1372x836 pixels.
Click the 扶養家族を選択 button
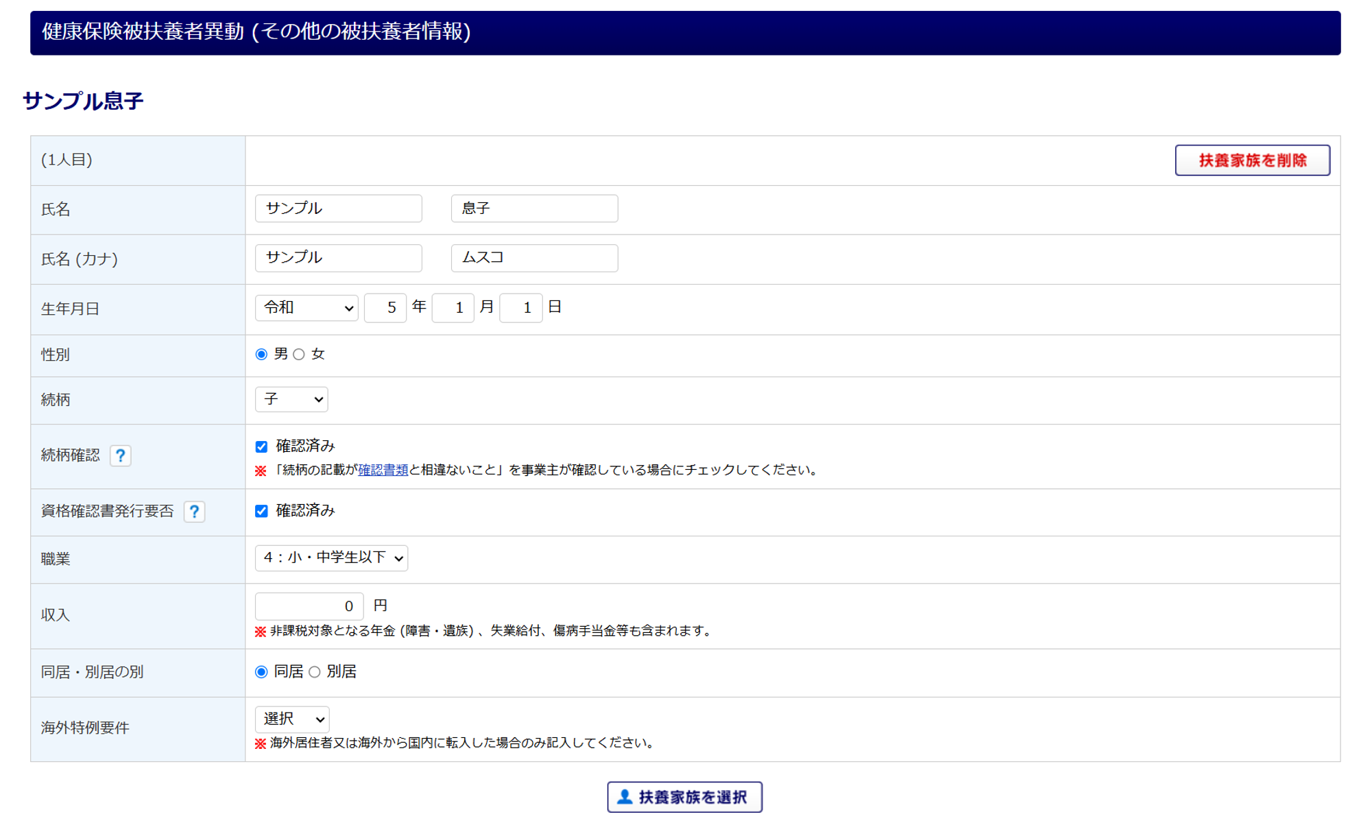coord(685,797)
